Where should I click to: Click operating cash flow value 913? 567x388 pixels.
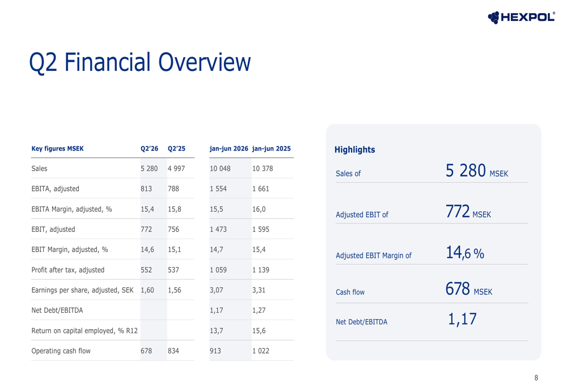[215, 351]
